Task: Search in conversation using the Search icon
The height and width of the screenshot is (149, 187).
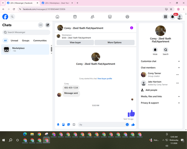Action: (x=166, y=50)
